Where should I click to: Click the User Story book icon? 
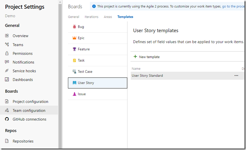74,83
